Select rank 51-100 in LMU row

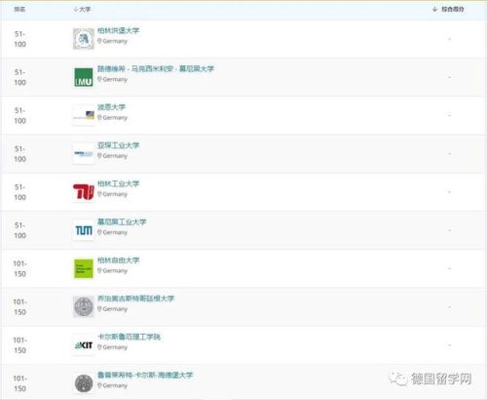point(19,77)
